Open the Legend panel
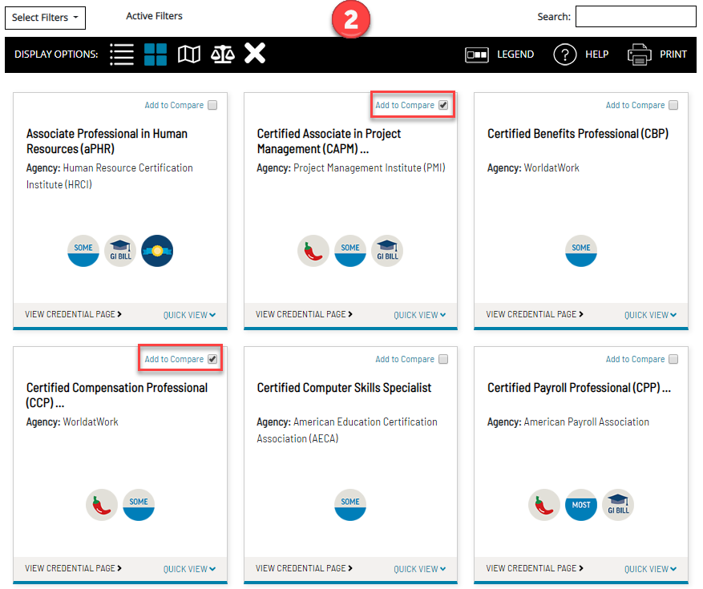Image resolution: width=703 pixels, height=589 pixels. pyautogui.click(x=499, y=54)
